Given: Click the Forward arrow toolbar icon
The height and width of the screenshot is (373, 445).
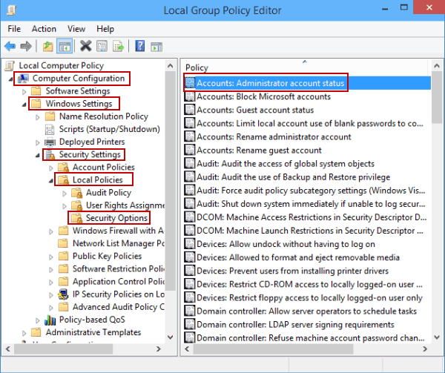Looking at the screenshot, I should [26, 46].
